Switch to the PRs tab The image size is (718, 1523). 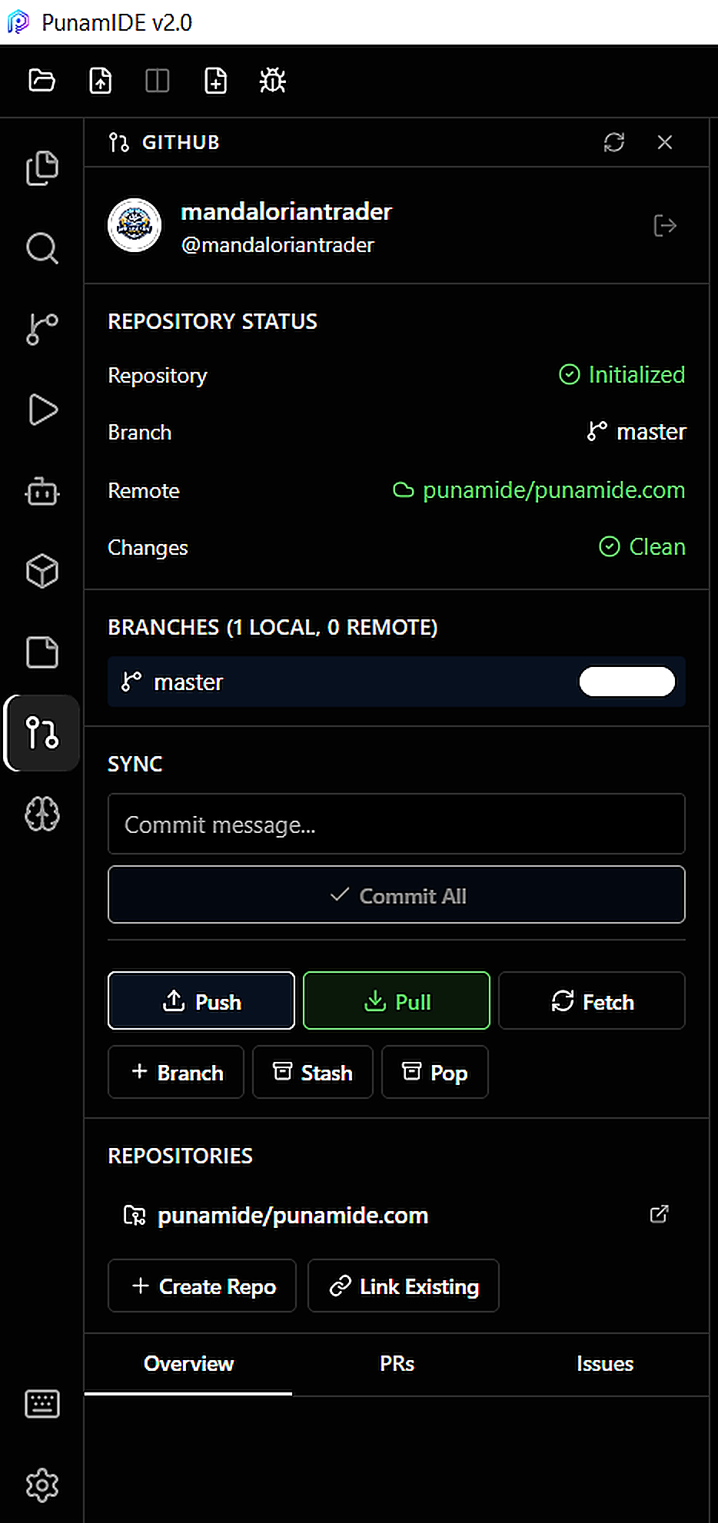397,1364
